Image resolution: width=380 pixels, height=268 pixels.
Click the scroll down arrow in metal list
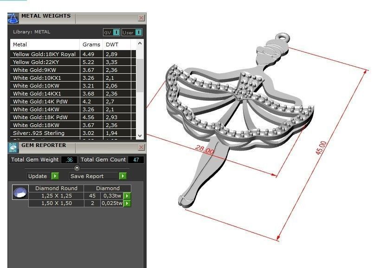(x=140, y=136)
